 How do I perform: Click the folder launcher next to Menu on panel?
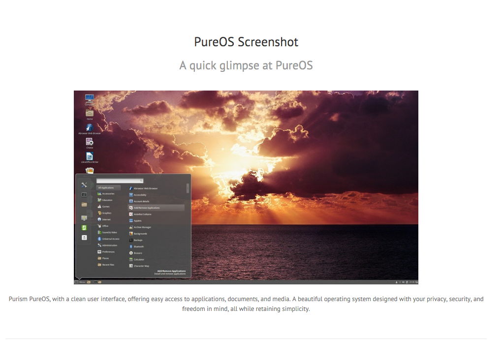[x=89, y=282]
